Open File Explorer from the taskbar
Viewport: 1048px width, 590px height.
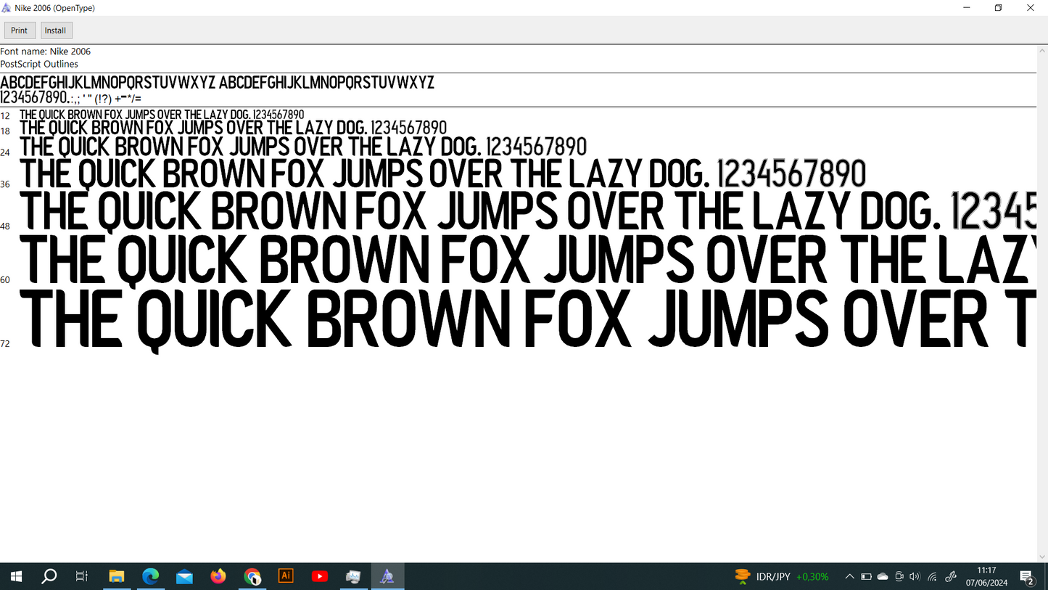[117, 575]
